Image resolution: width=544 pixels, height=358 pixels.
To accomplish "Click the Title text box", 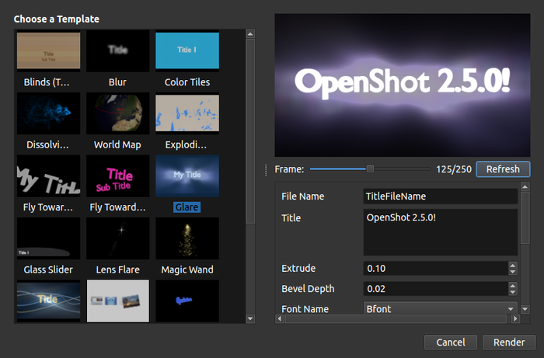I will pos(440,231).
